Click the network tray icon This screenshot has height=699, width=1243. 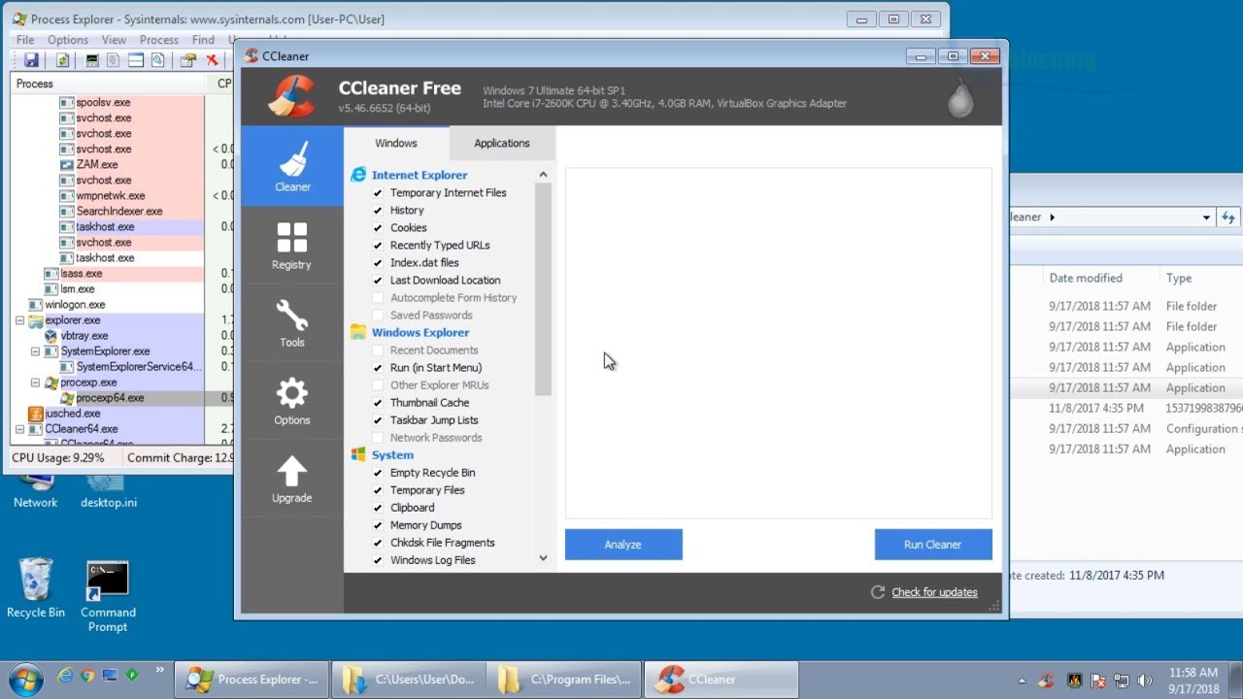point(1122,680)
